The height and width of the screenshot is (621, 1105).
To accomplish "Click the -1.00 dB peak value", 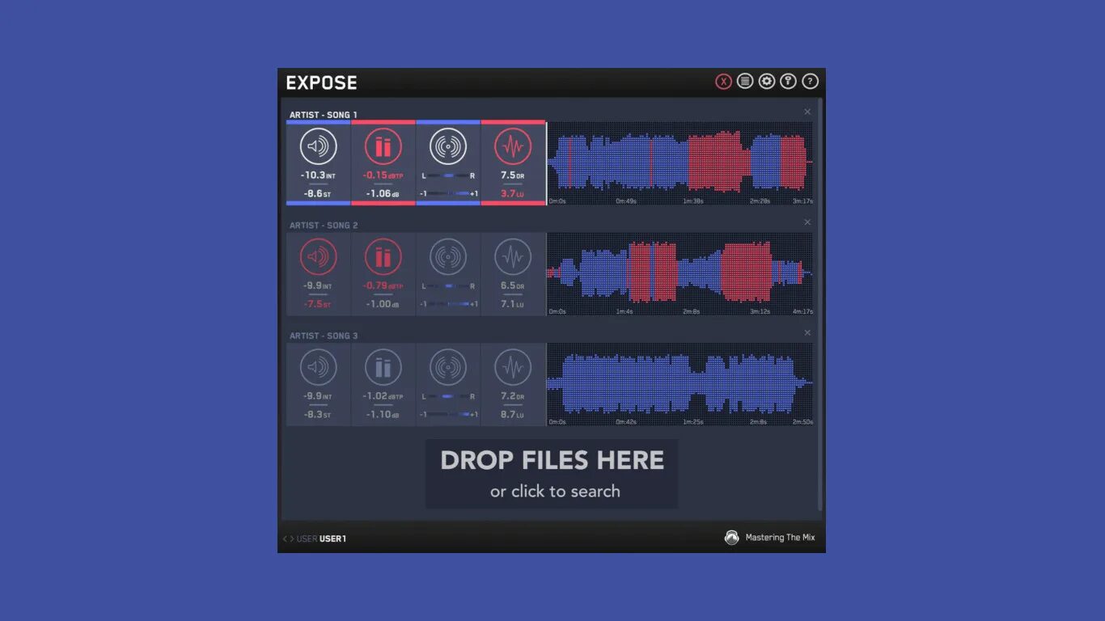I will click(x=383, y=304).
